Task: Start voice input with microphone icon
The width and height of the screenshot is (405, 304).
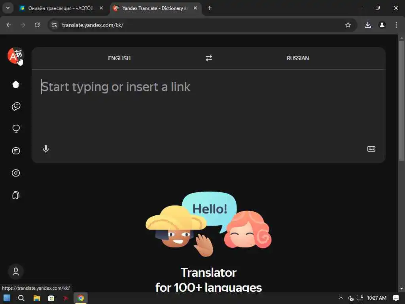Action: coord(46,149)
